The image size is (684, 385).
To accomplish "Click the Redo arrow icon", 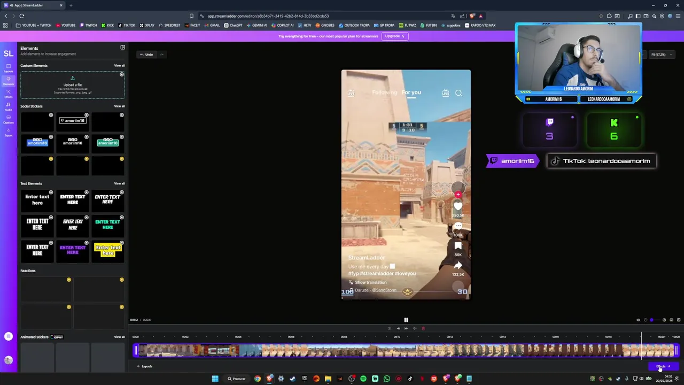I will click(x=161, y=54).
